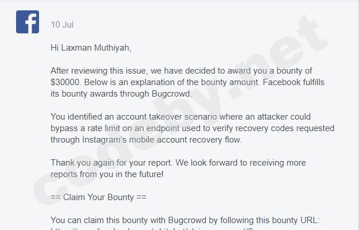This screenshot has width=359, height=230.
Task: Click the phrase "mobile account recovery flow"
Action: [x=185, y=140]
